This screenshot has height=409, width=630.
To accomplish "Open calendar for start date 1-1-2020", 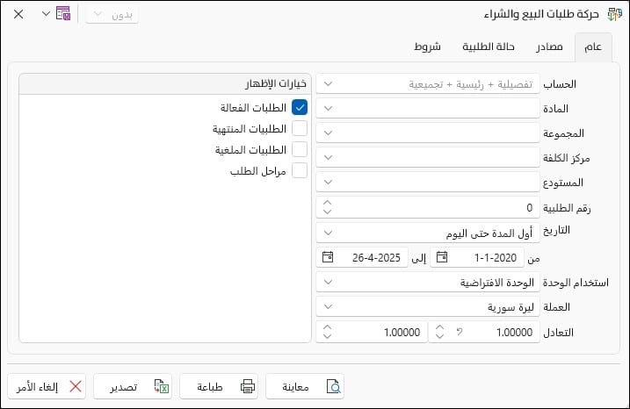I will click(442, 257).
